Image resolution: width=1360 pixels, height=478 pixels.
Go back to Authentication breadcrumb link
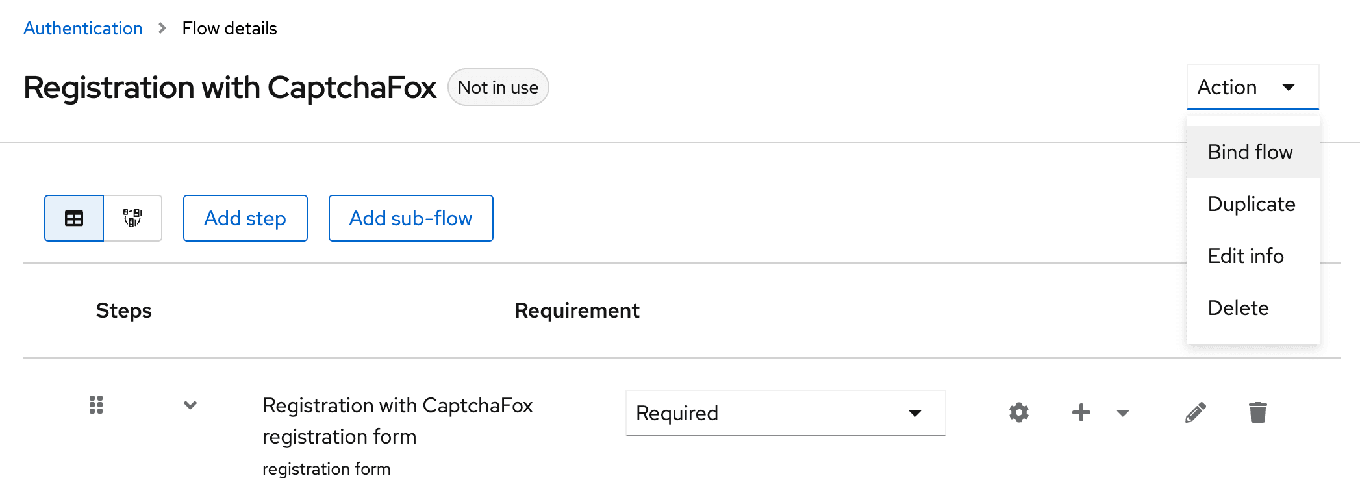[x=83, y=29]
